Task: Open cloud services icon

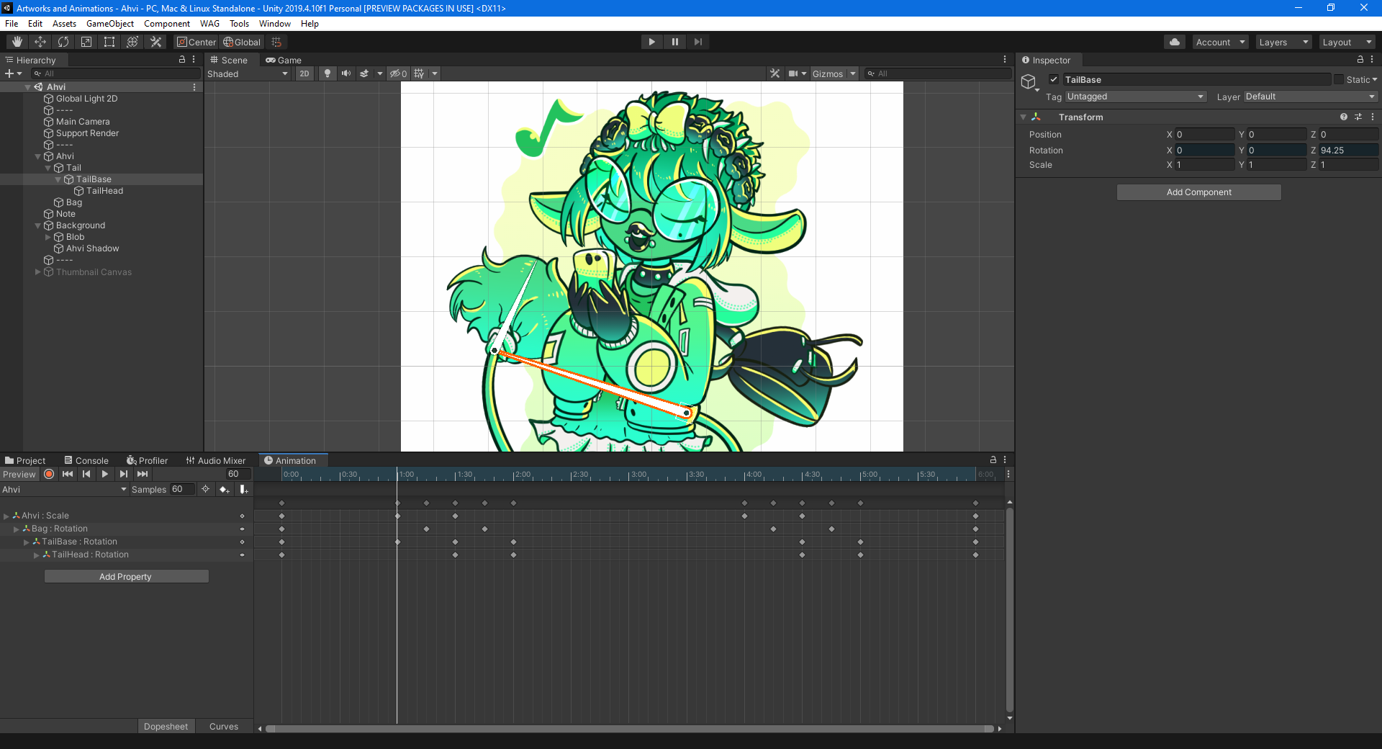Action: pos(1175,42)
